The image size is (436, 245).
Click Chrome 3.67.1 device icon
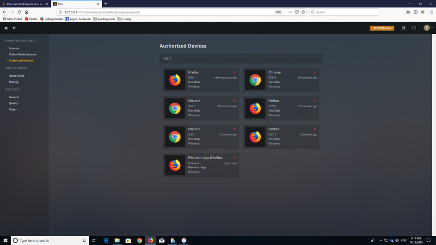(x=175, y=137)
